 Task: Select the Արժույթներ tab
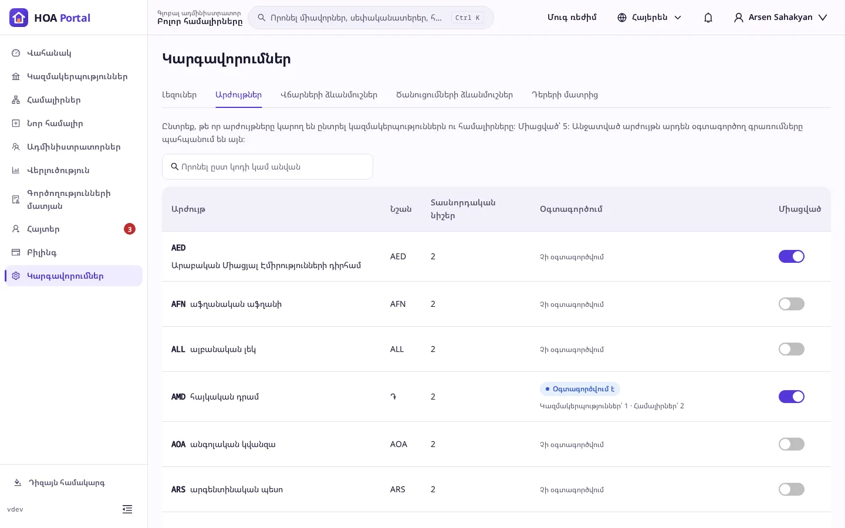[238, 94]
